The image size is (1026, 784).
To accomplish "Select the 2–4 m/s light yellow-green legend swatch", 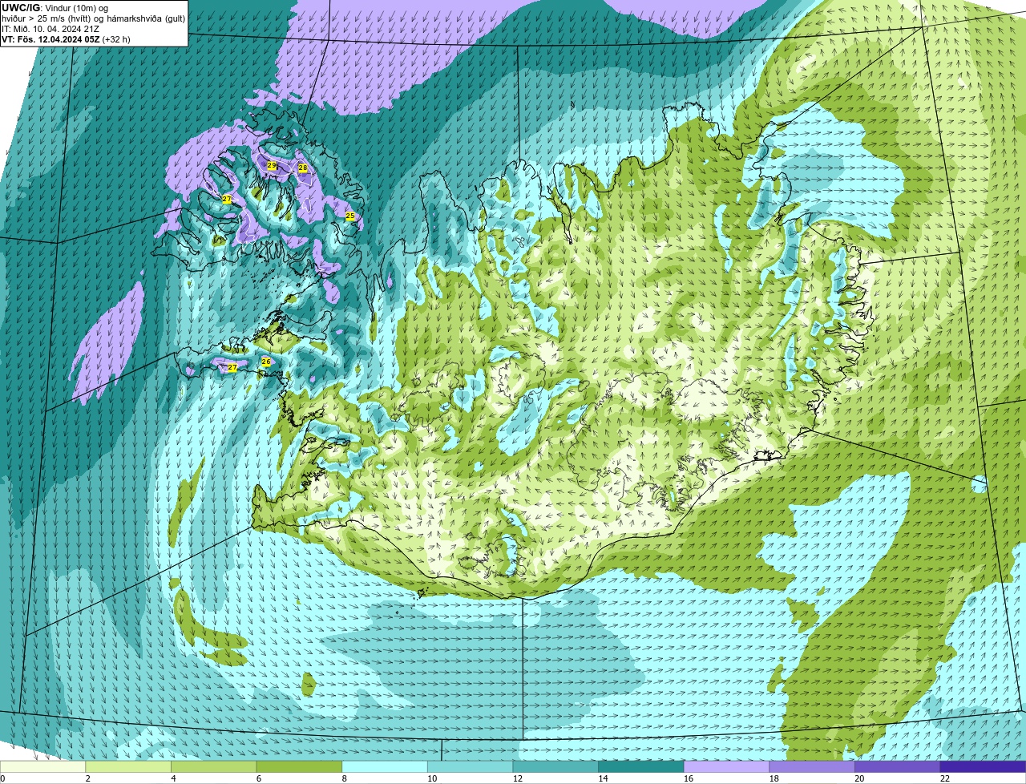I will click(x=128, y=766).
